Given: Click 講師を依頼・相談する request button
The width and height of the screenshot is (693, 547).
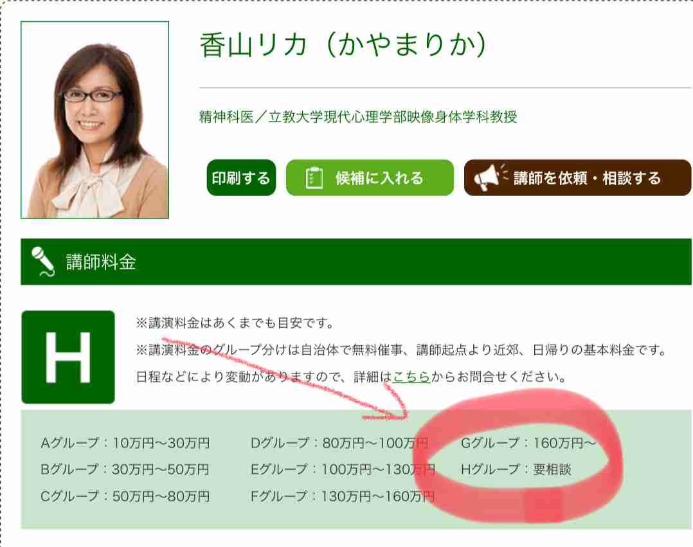Looking at the screenshot, I should [578, 177].
